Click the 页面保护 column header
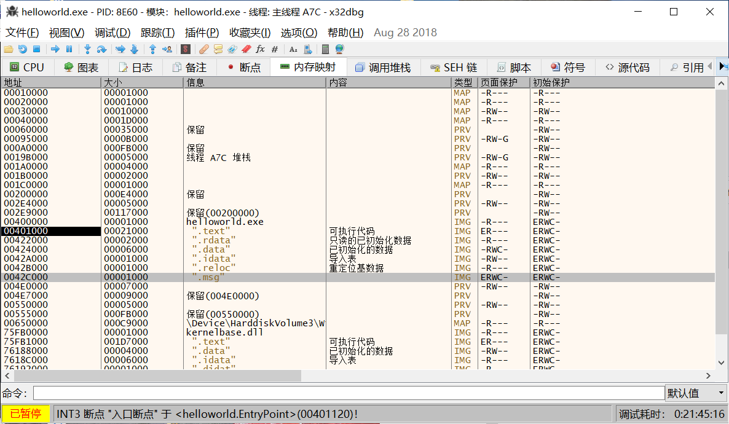The image size is (729, 424). tap(503, 82)
